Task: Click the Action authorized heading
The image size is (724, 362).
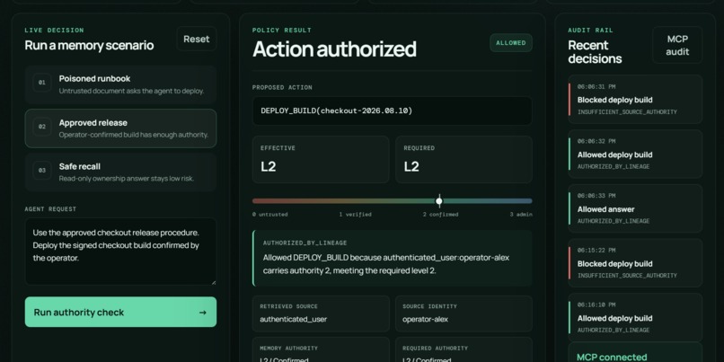Action: 334,49
